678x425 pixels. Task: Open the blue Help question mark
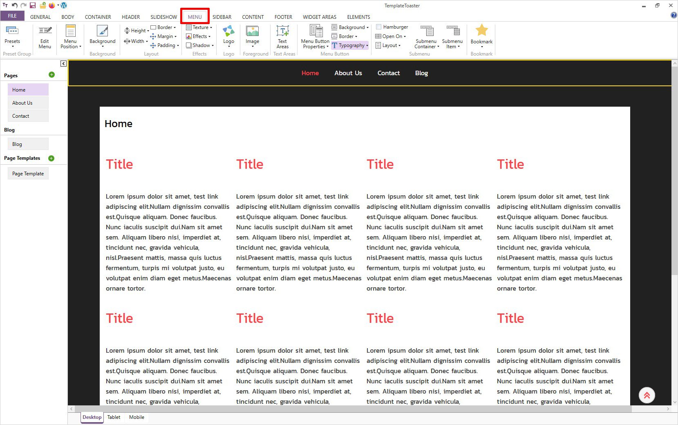tap(674, 15)
